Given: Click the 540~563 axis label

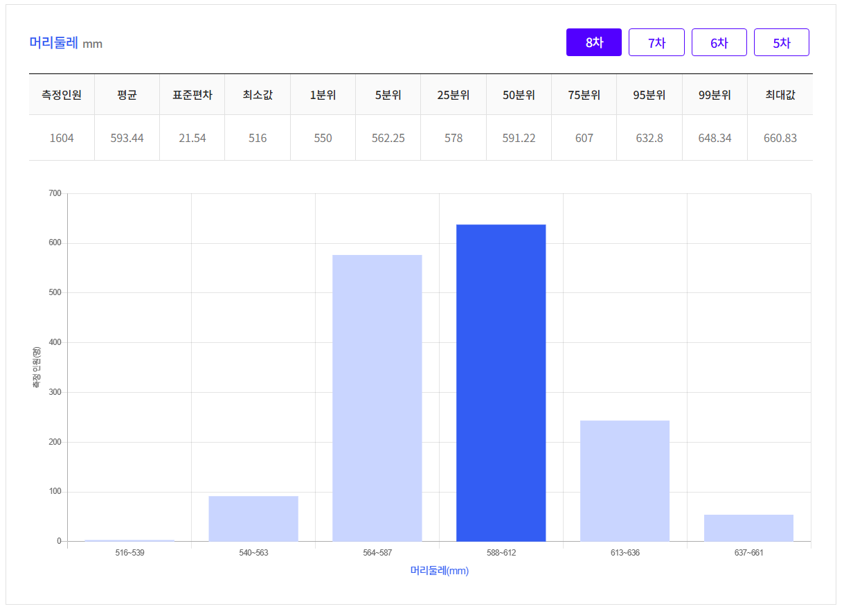Looking at the screenshot, I should (x=253, y=553).
